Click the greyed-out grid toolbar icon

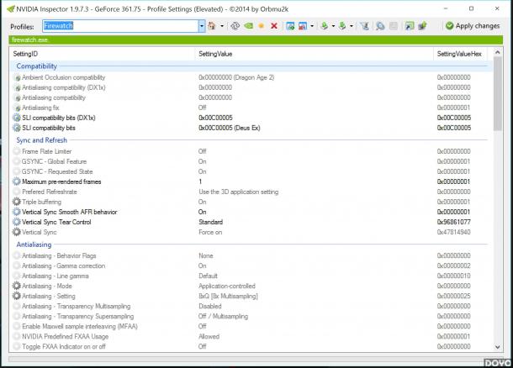pos(394,26)
